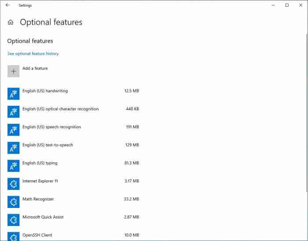The height and width of the screenshot is (241, 308).
Task: Click the back arrow in the title bar
Action: pos(7,5)
